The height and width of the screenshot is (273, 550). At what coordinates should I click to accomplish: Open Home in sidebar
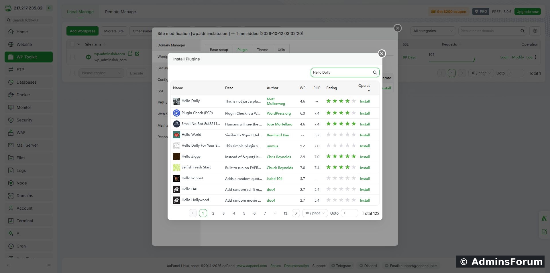pos(28,32)
